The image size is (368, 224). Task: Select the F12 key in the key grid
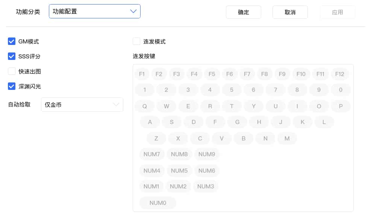click(x=339, y=74)
